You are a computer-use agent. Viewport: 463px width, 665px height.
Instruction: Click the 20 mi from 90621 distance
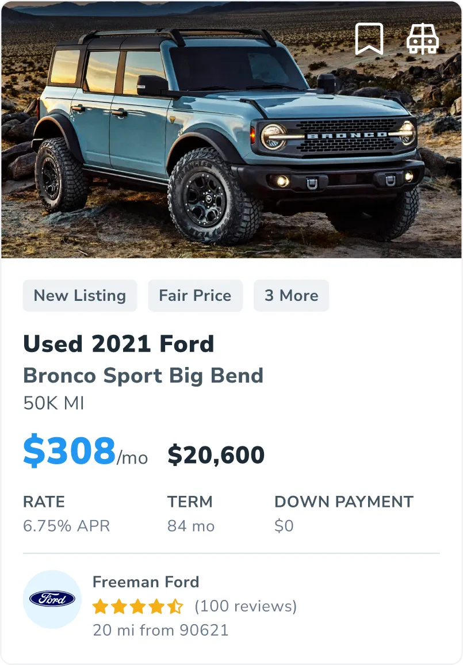160,630
